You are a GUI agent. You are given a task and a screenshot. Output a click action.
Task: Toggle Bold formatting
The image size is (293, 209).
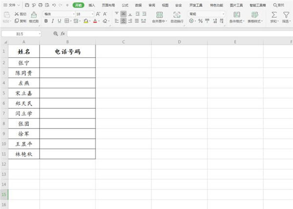tap(46, 21)
